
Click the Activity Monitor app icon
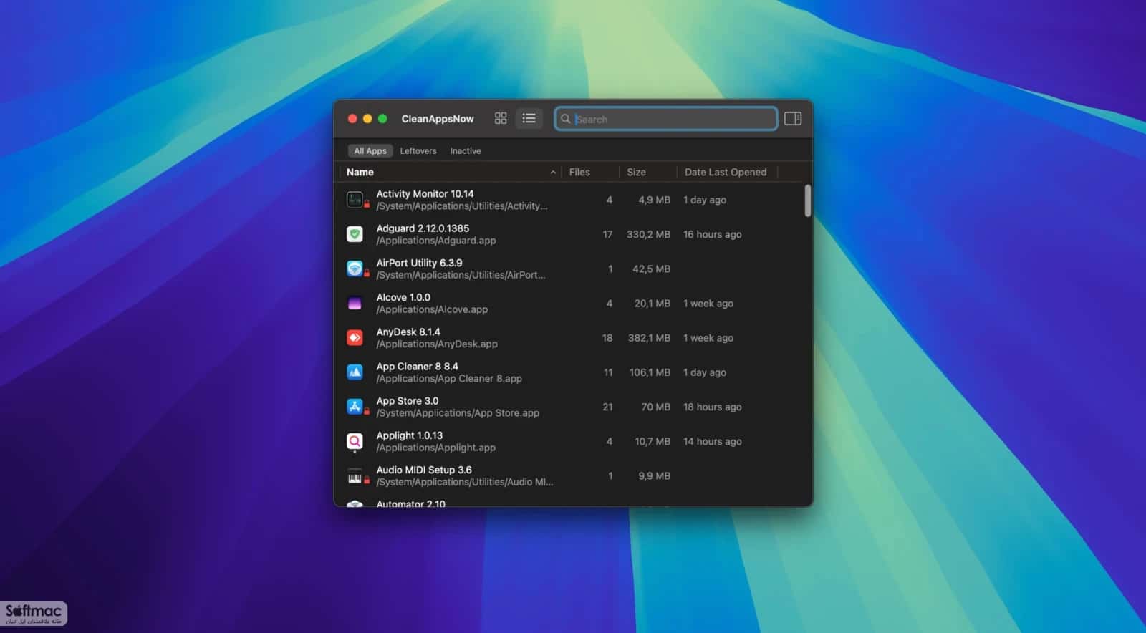[x=355, y=200]
